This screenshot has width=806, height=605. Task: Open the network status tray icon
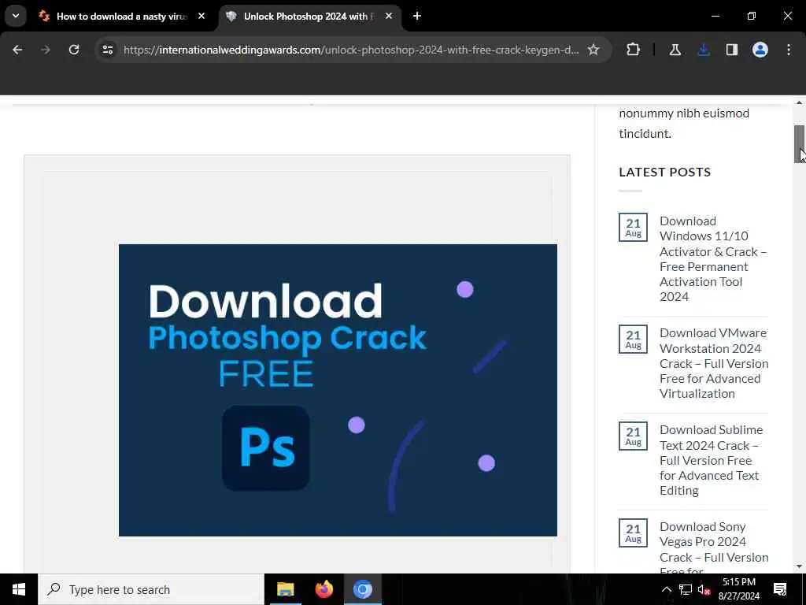point(686,589)
